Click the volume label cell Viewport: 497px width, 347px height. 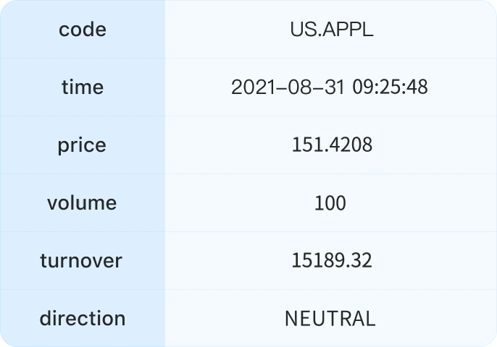[x=83, y=203]
